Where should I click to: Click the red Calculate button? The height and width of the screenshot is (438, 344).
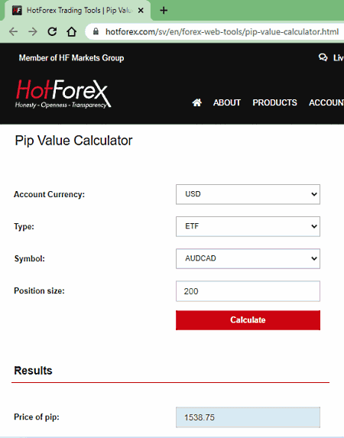tap(248, 320)
